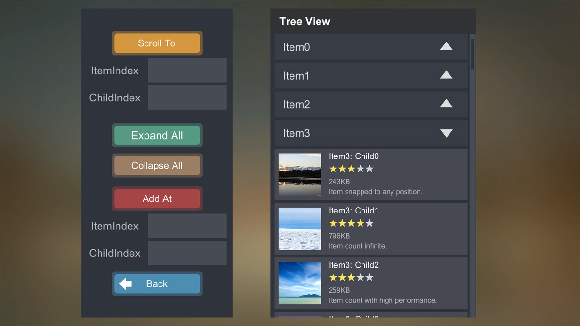This screenshot has width=580, height=326.
Task: Click the ItemIndex field below Scroll To
Action: [187, 70]
